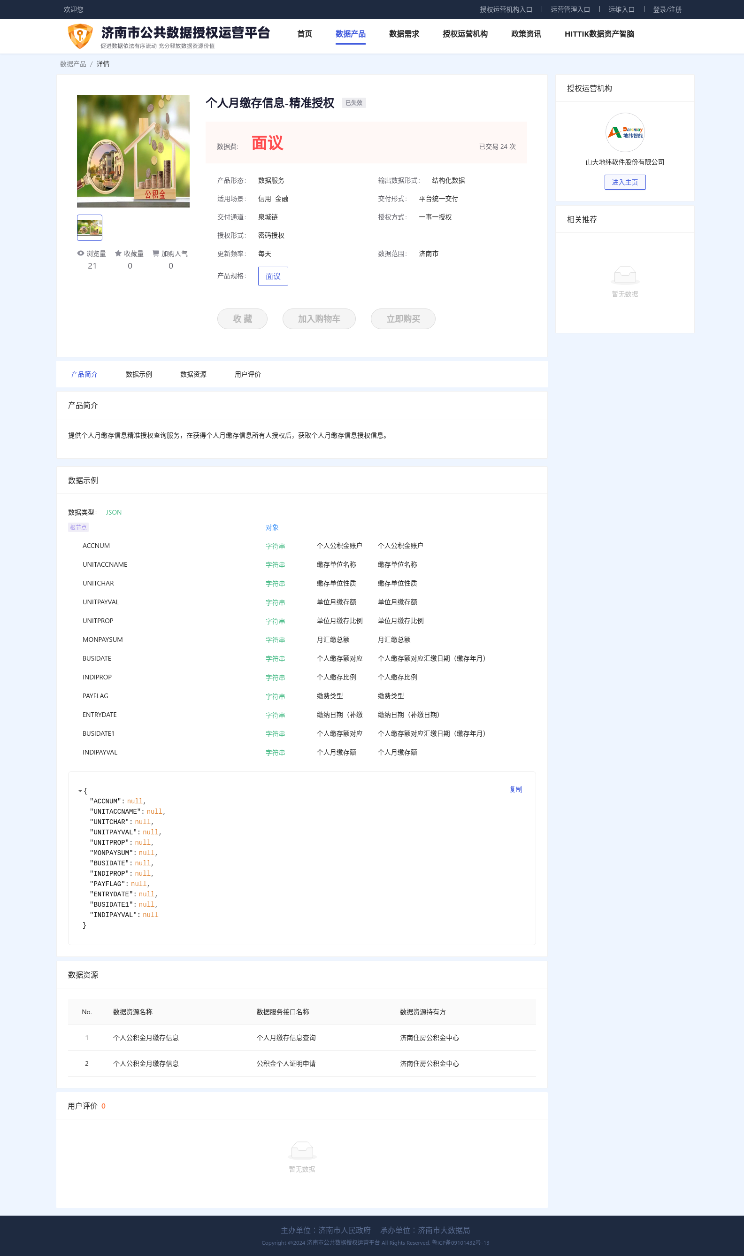Screen dimensions: 744x1256
Task: Click 公积金个人证明申请 interface cell
Action: [286, 1063]
